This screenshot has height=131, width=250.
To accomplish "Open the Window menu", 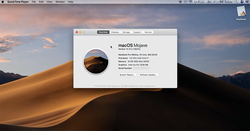I will (60, 2).
